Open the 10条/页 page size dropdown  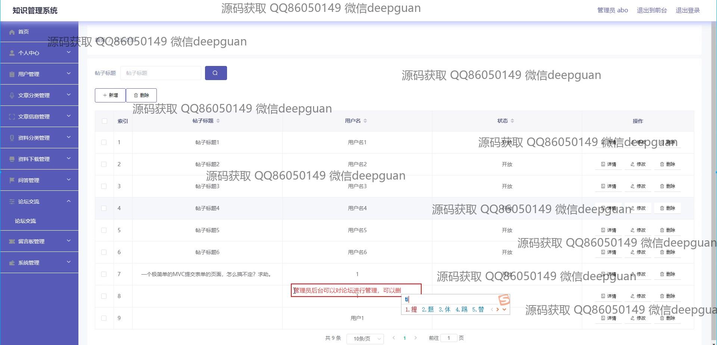coord(365,339)
